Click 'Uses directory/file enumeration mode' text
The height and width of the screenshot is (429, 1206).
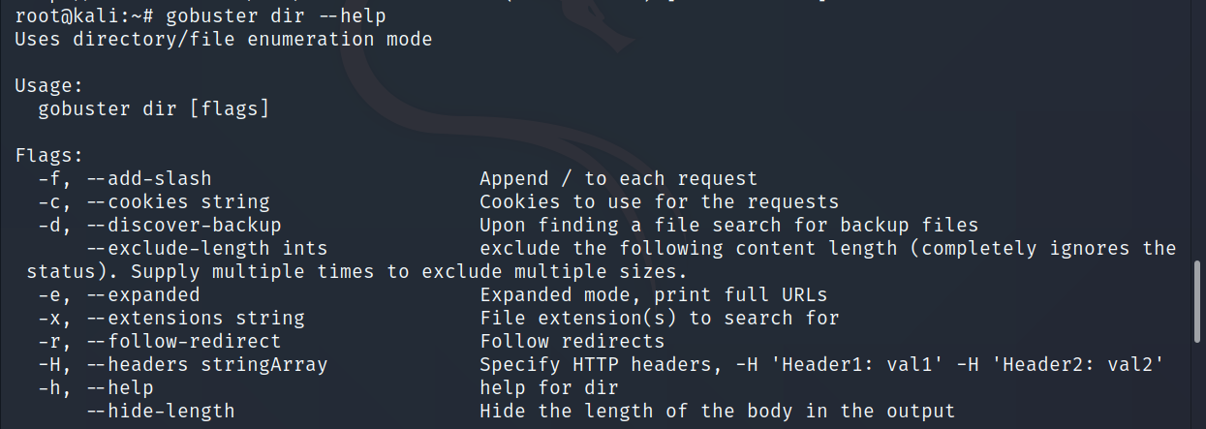(223, 40)
